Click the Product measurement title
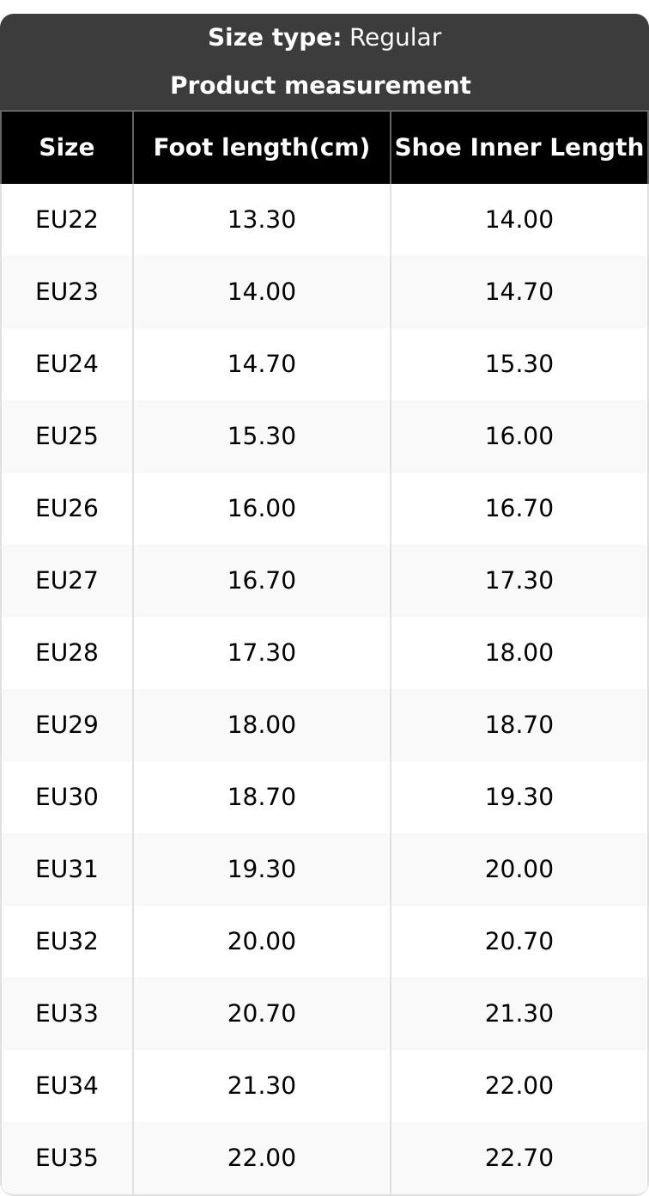The image size is (649, 1196). 320,86
